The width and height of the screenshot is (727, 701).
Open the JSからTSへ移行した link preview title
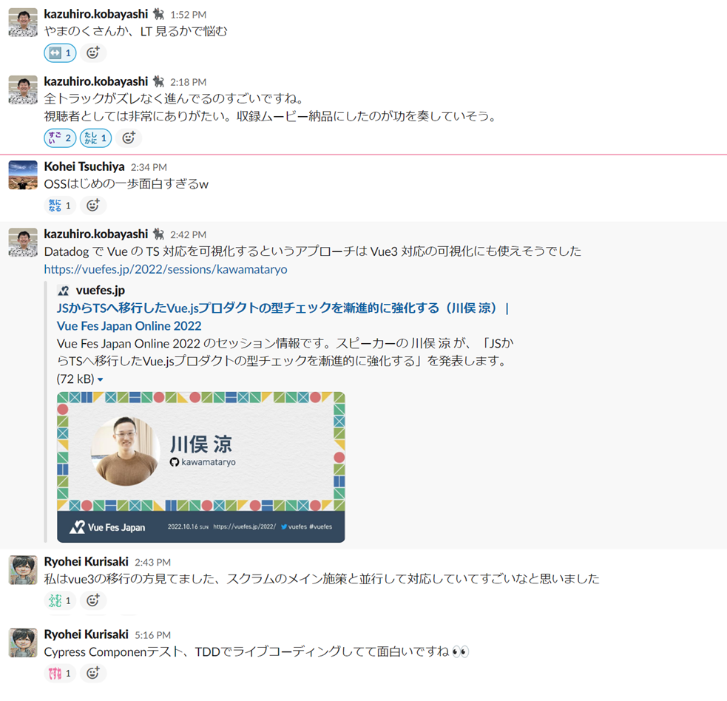tap(283, 317)
